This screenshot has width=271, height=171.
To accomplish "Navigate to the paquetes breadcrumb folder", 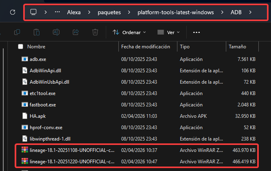I will 109,13.
